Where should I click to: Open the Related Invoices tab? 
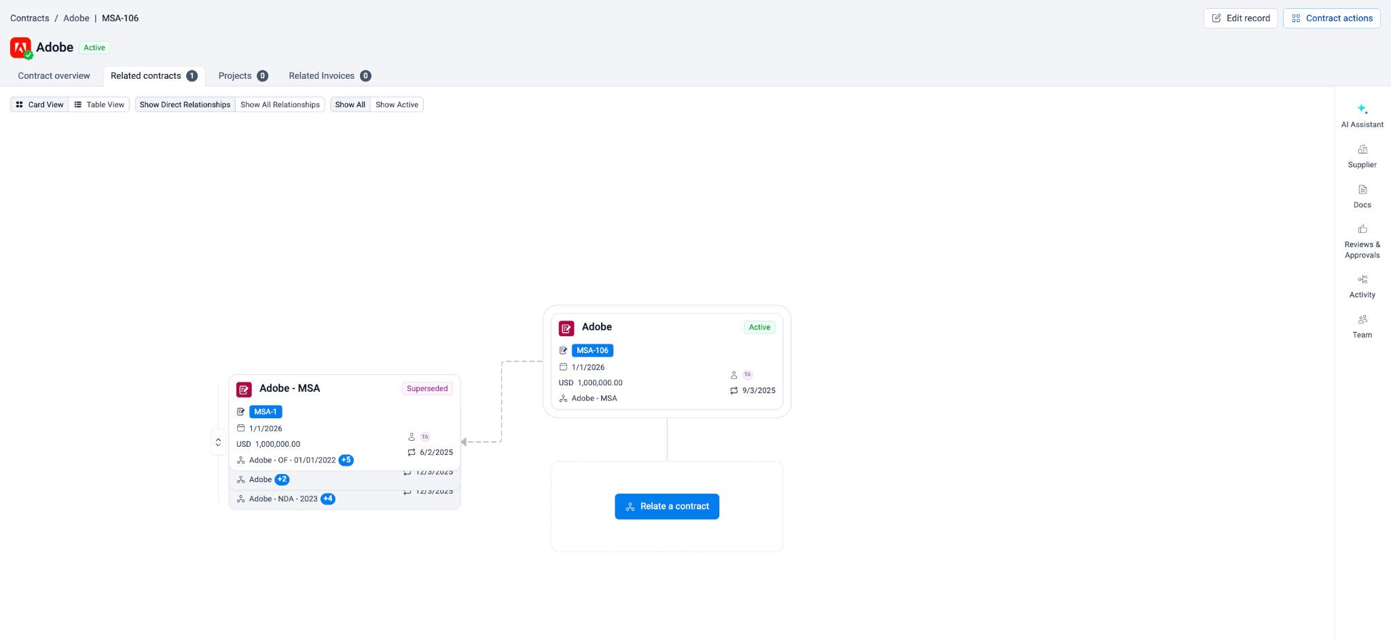click(329, 76)
